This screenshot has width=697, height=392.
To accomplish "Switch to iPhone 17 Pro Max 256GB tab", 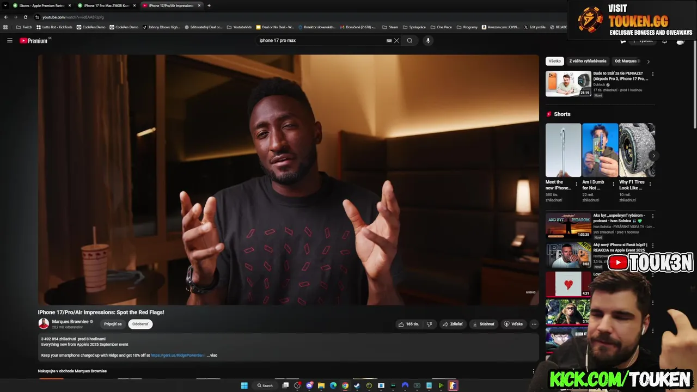I will click(x=106, y=5).
